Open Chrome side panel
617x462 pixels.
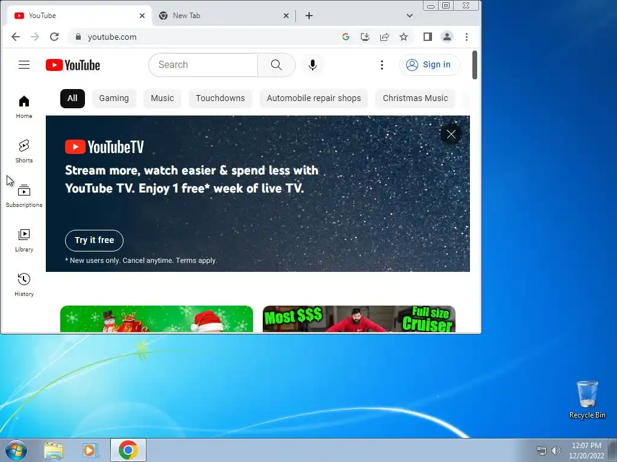click(x=428, y=37)
